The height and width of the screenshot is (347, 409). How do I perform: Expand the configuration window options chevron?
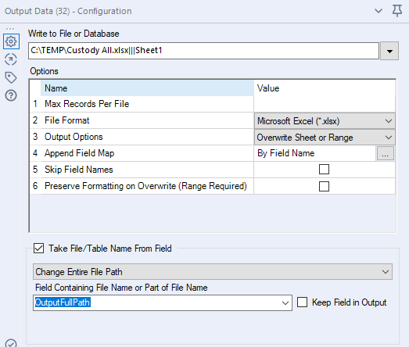[379, 11]
